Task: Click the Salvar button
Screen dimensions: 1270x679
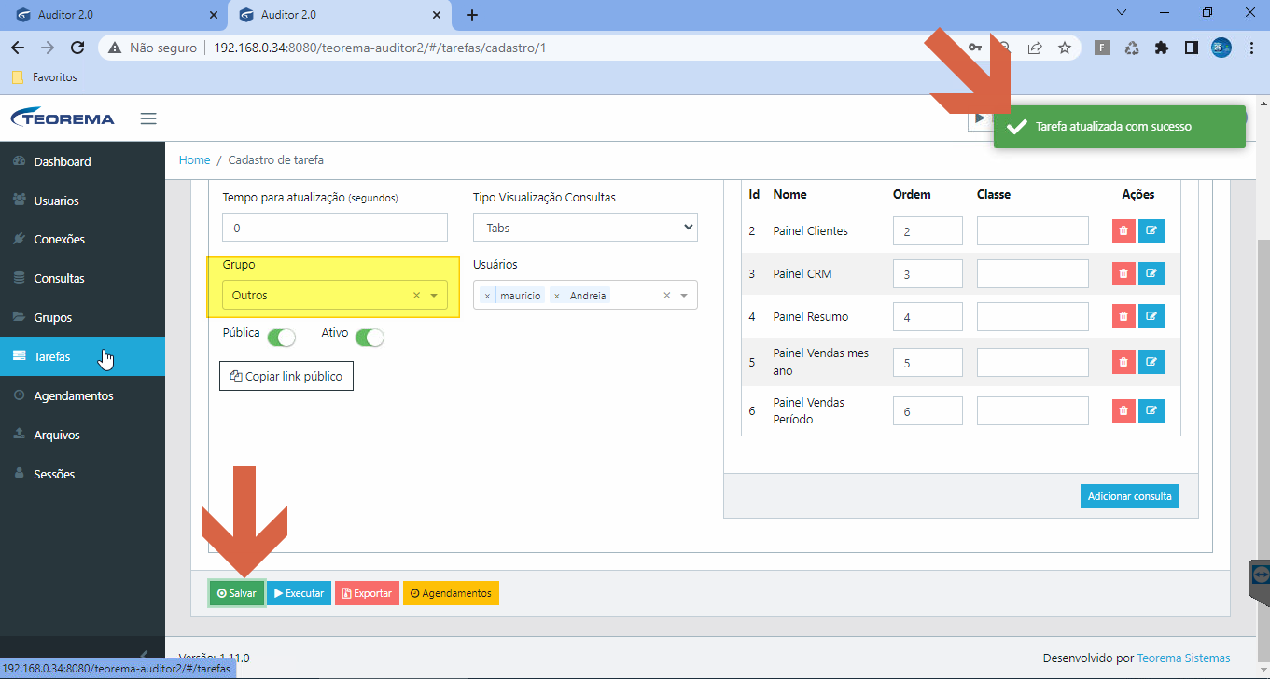Action: pyautogui.click(x=237, y=593)
